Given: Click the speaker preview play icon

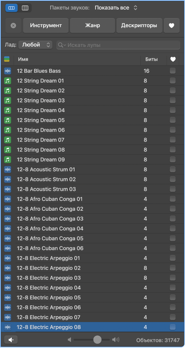Looking at the screenshot, I should pyautogui.click(x=11, y=340).
